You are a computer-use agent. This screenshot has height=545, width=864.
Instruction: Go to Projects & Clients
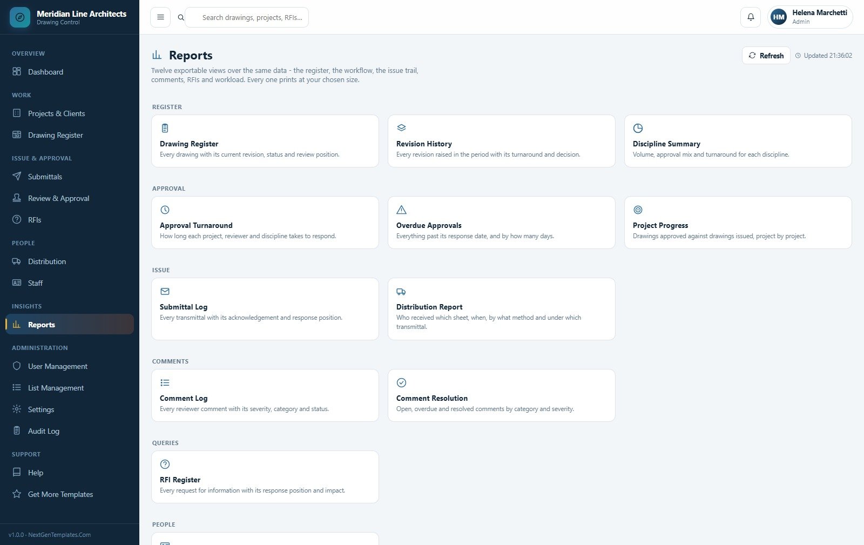[x=70, y=113]
